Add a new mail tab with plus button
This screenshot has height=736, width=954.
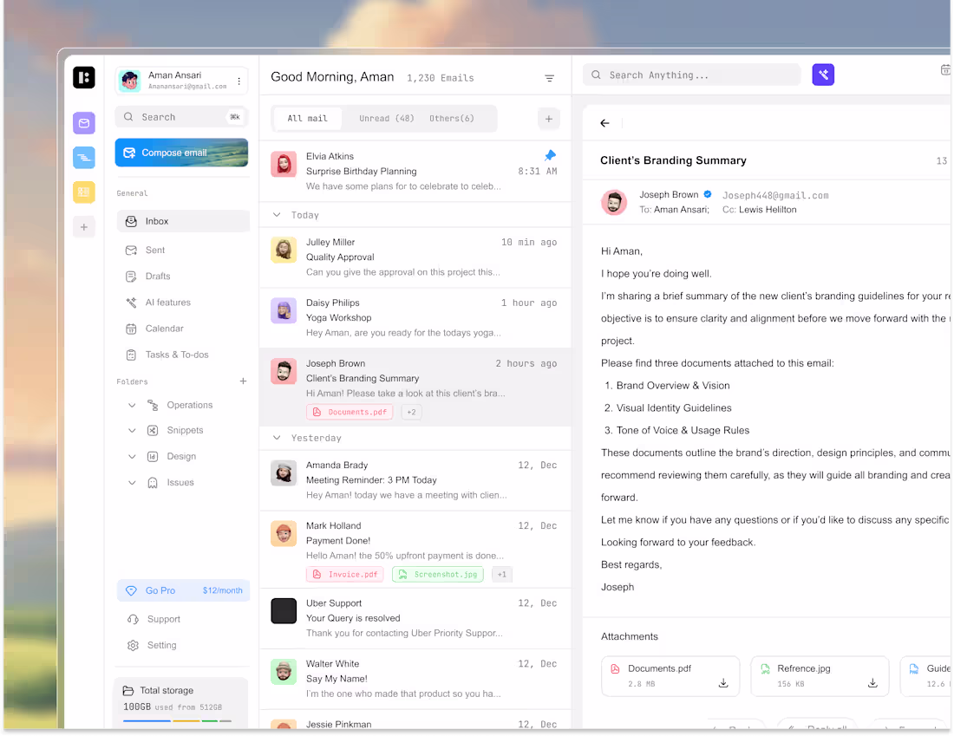[549, 120]
